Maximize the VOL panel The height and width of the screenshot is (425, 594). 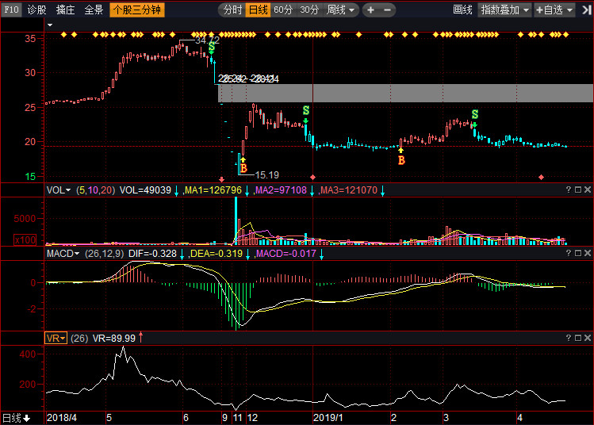pyautogui.click(x=577, y=190)
